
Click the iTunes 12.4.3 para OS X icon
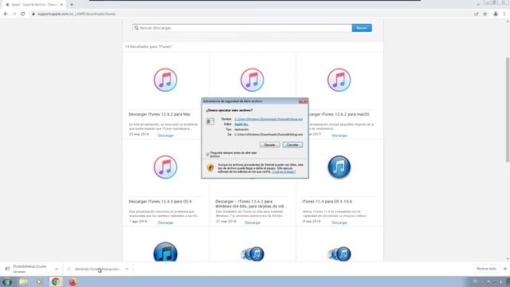tap(166, 167)
